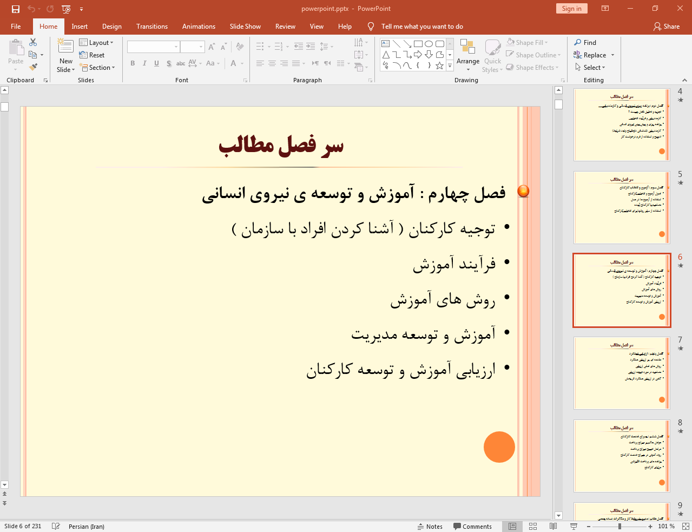The image size is (692, 532).
Task: Expand the shapes gallery more button
Action: pyautogui.click(x=450, y=65)
